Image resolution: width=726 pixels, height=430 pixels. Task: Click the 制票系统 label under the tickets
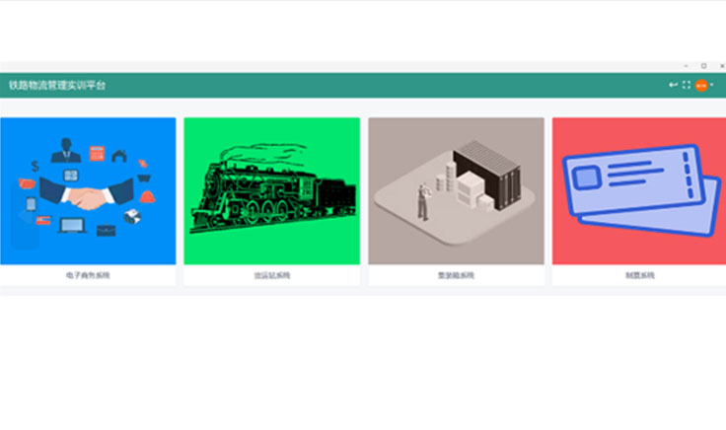[640, 275]
